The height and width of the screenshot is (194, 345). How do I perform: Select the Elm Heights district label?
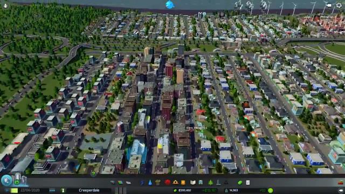click(x=197, y=128)
